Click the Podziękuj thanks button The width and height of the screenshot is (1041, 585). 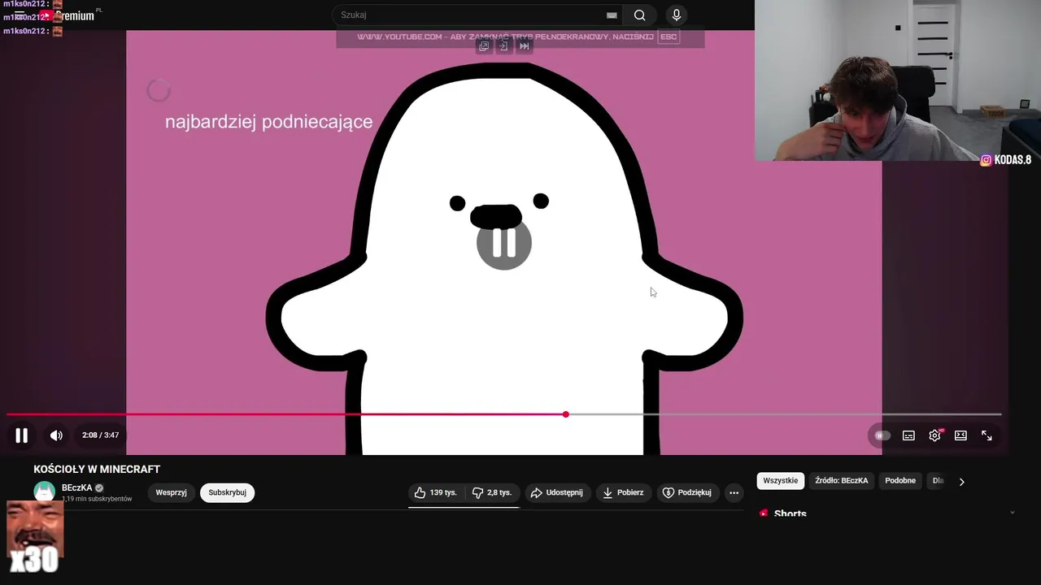[x=687, y=492]
